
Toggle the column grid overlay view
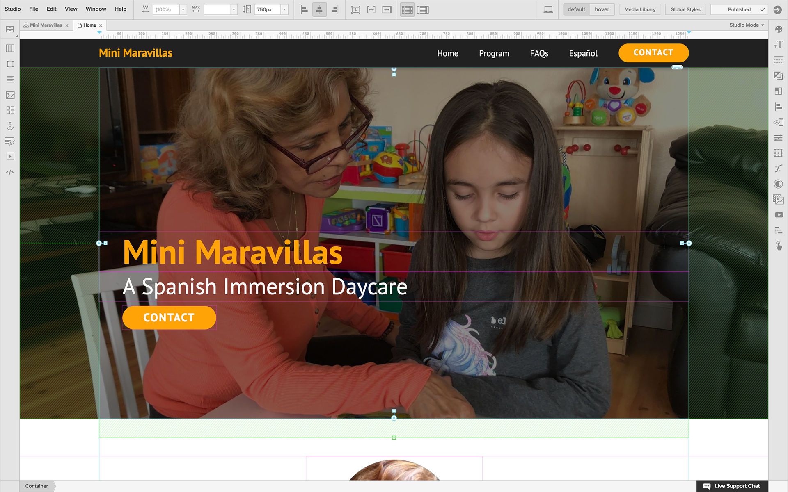pos(407,9)
